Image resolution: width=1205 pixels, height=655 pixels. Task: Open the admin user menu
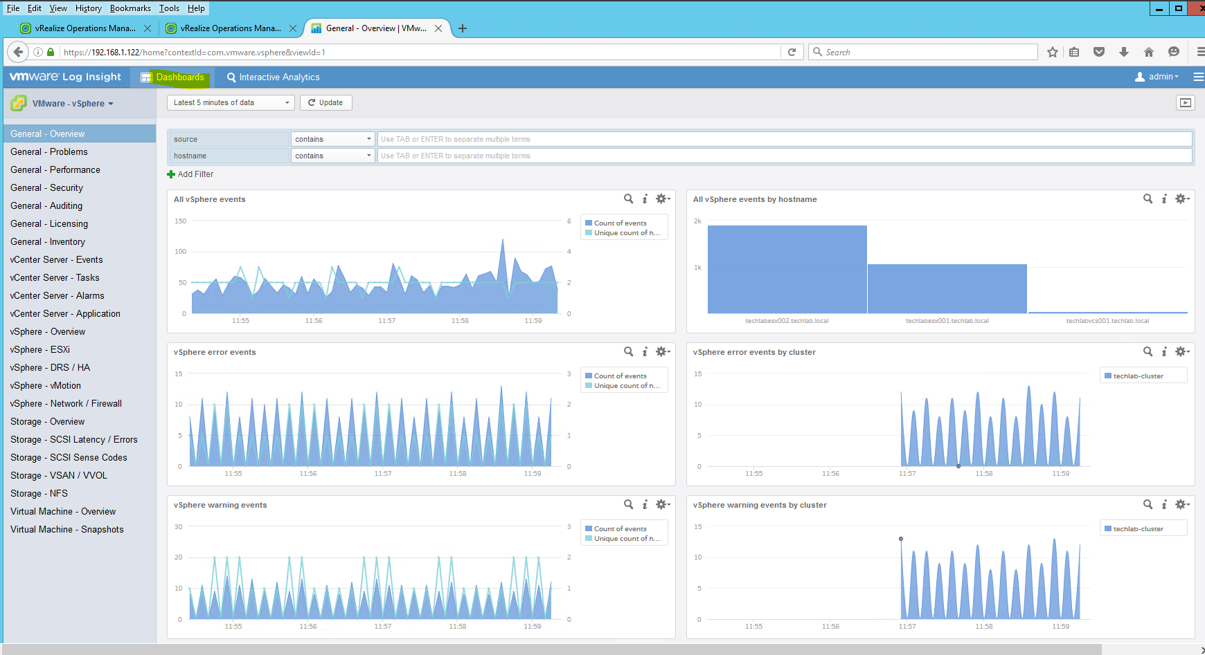(1157, 77)
